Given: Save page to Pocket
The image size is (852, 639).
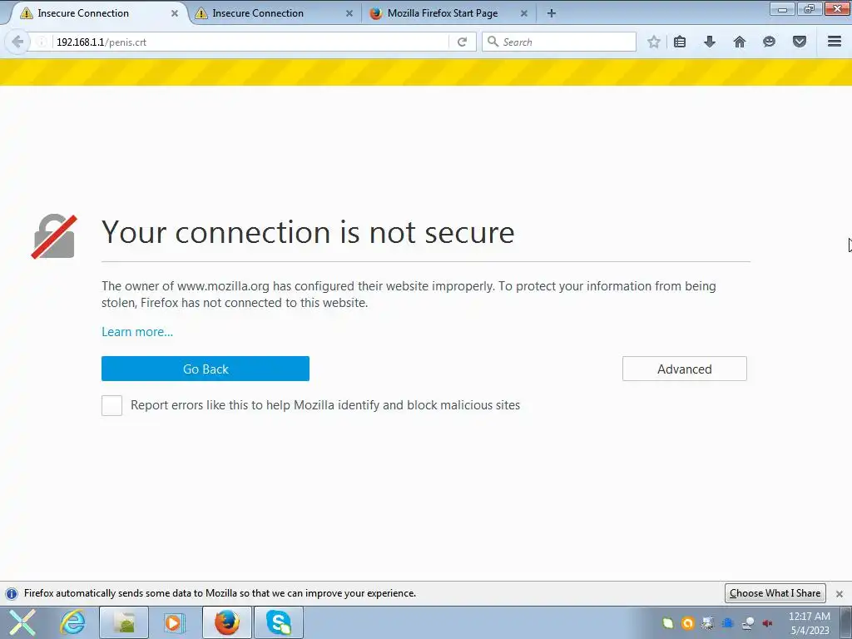Looking at the screenshot, I should (800, 42).
